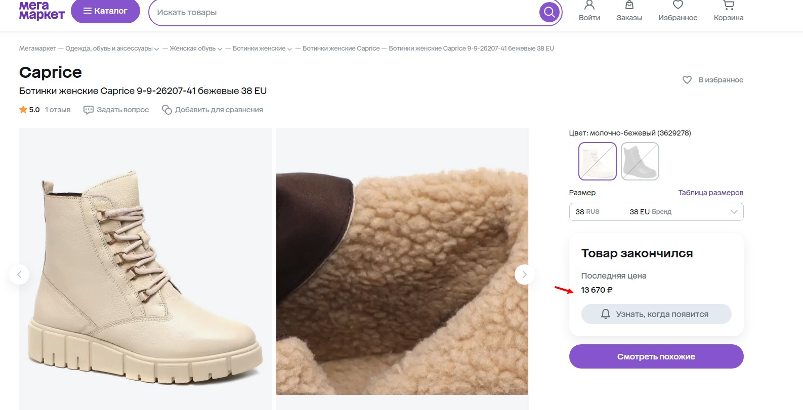Screen dimensions: 803x410
Task: Open Заказы orders icon
Action: tap(629, 6)
